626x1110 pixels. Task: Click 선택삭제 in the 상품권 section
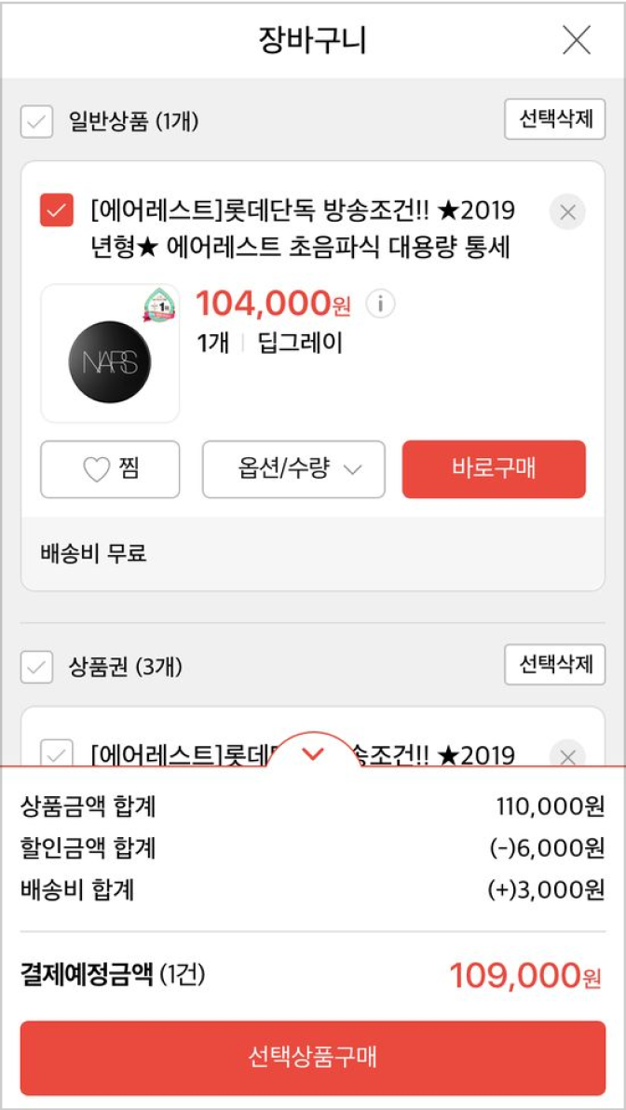pyautogui.click(x=555, y=665)
